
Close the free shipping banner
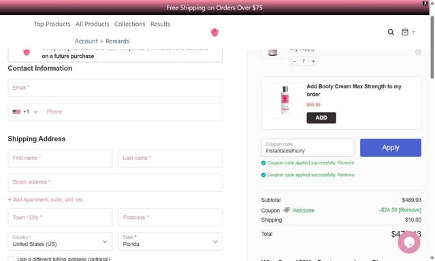point(425,3)
